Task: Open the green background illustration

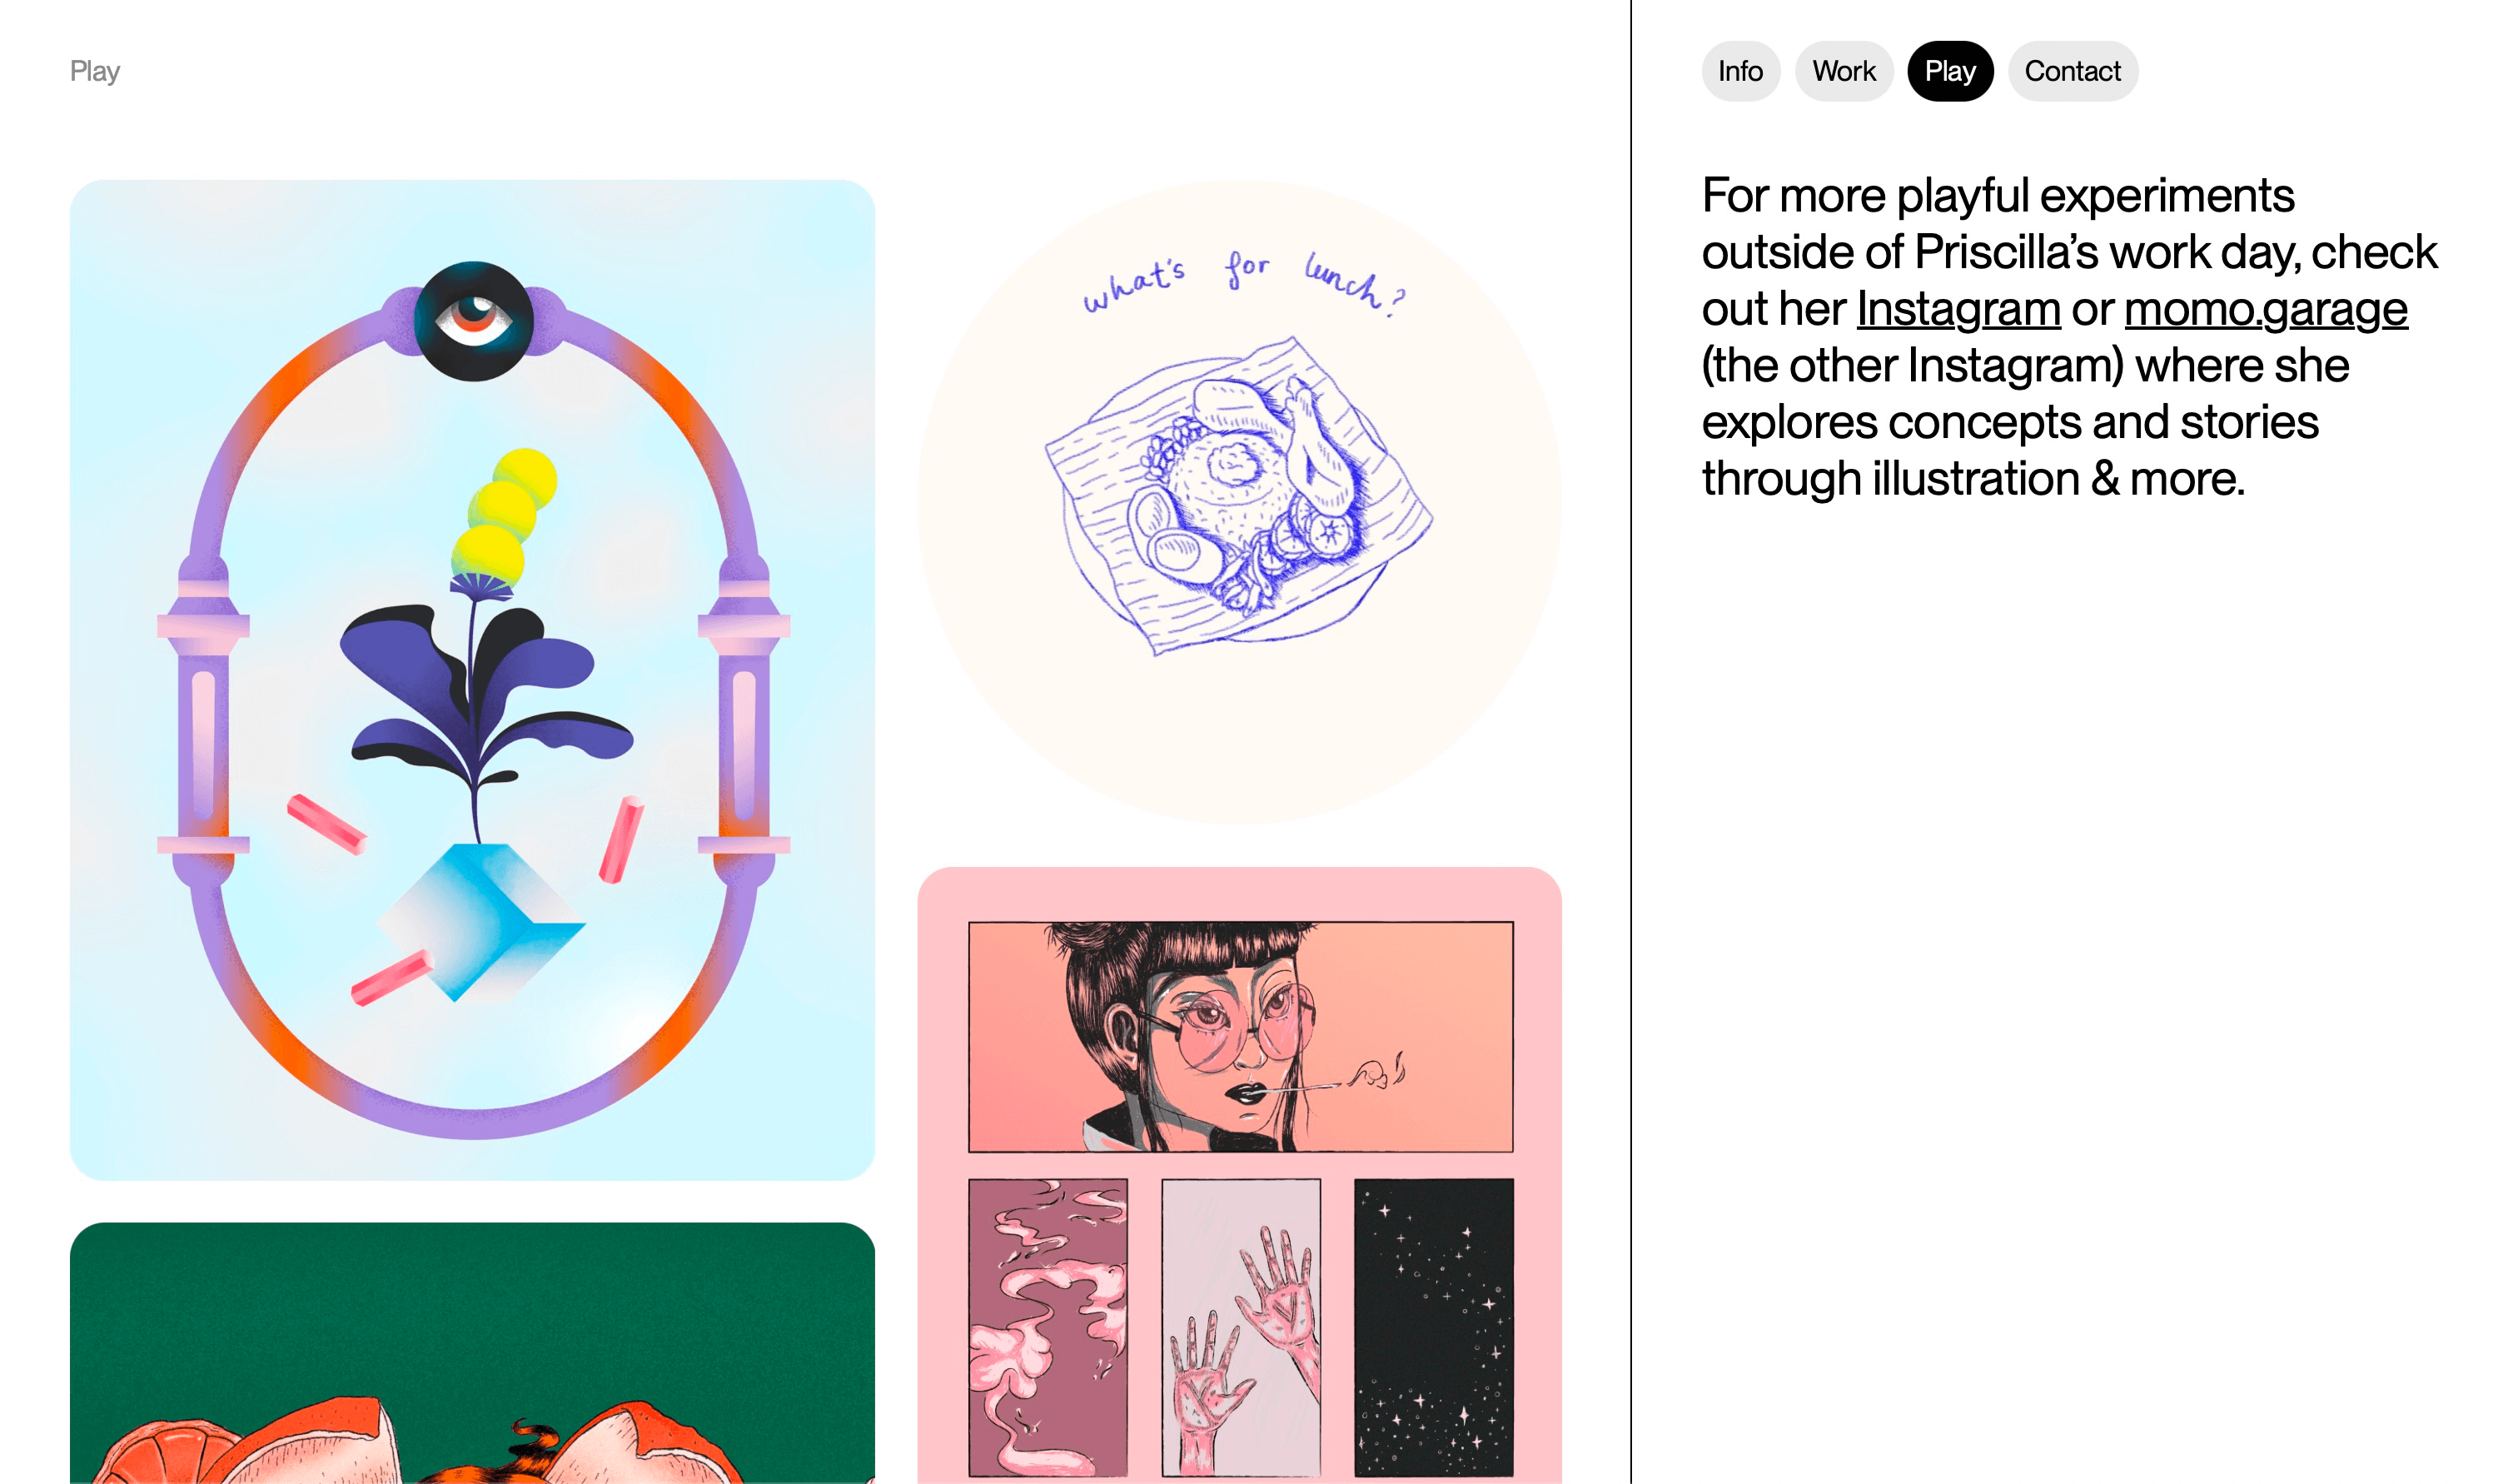Action: (x=472, y=1353)
